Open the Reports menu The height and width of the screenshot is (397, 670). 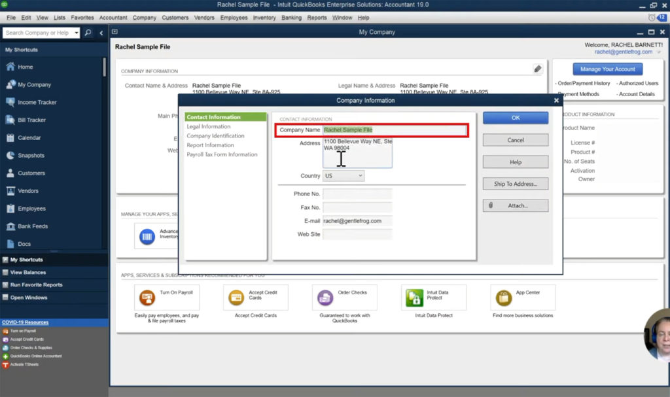point(317,18)
